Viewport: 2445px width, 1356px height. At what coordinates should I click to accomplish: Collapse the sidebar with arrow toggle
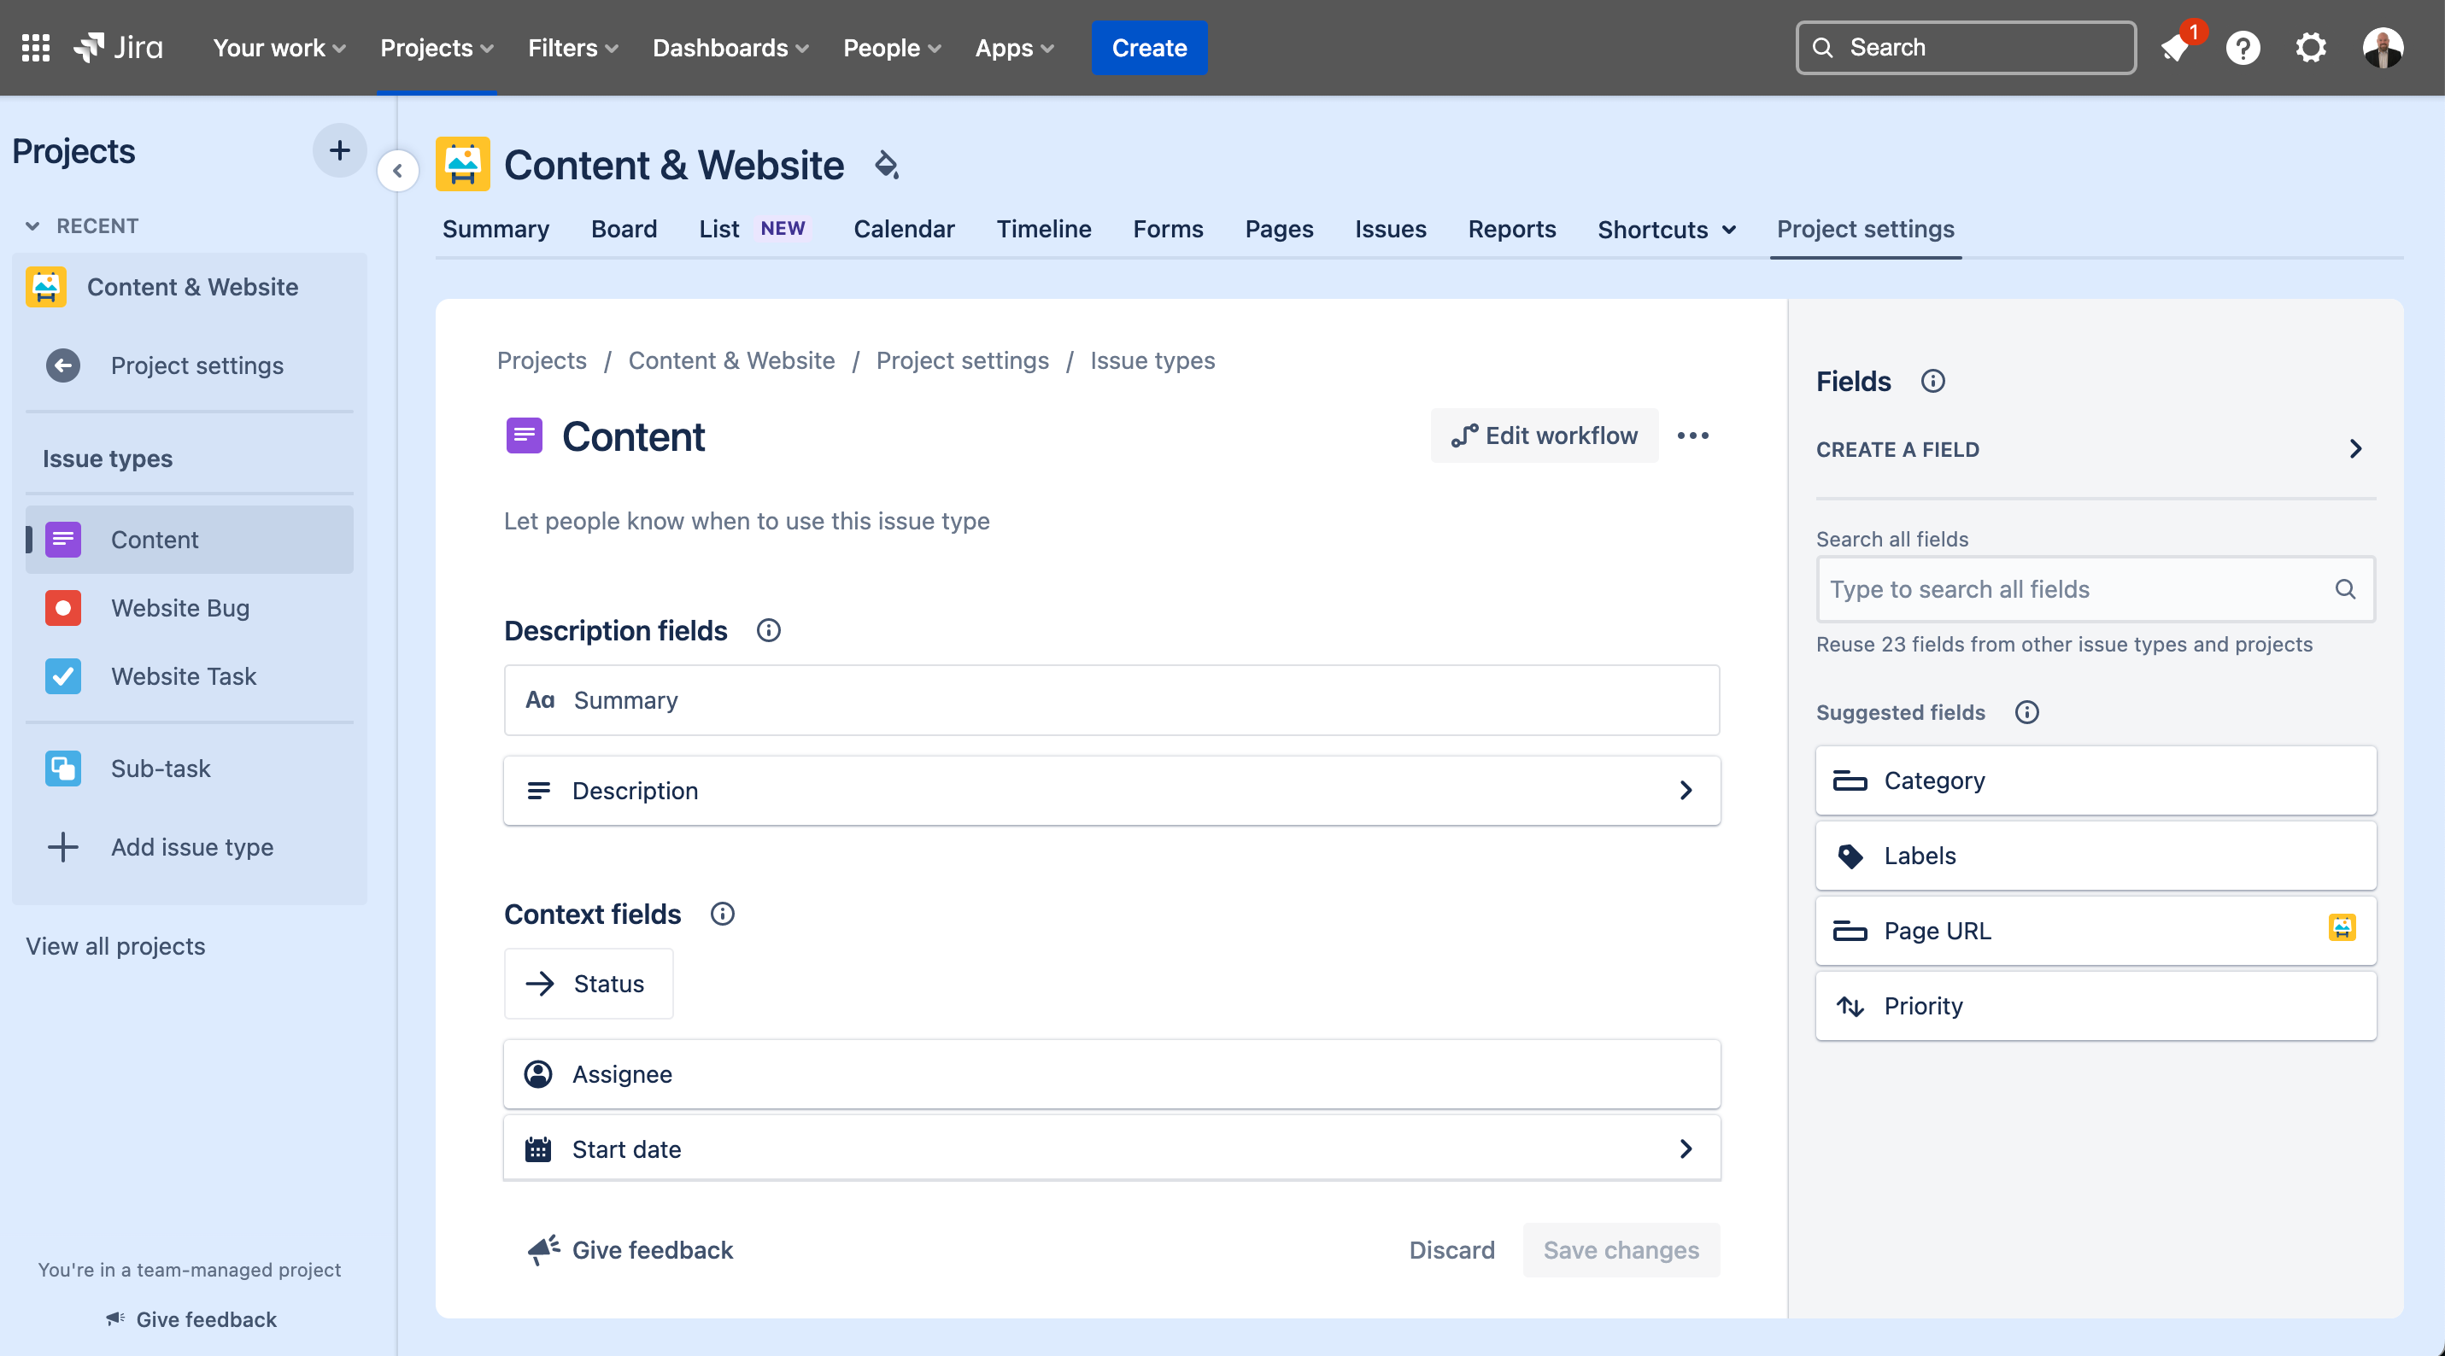398,171
